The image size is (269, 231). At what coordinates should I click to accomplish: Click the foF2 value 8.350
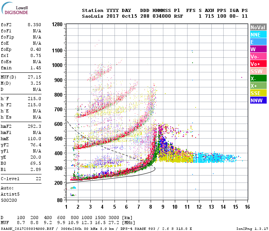coord(34,25)
